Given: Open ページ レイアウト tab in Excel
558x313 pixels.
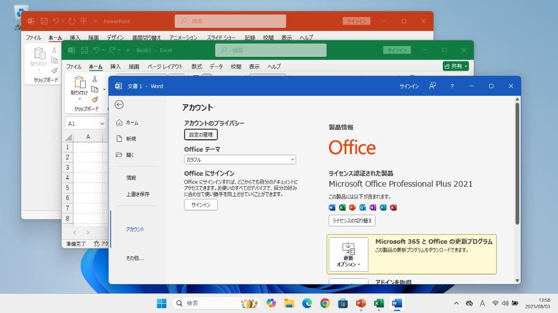Looking at the screenshot, I should [165, 67].
